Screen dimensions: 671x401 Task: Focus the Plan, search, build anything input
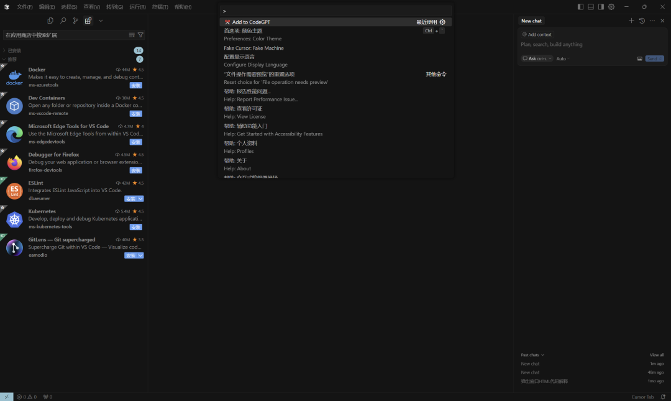(592, 45)
